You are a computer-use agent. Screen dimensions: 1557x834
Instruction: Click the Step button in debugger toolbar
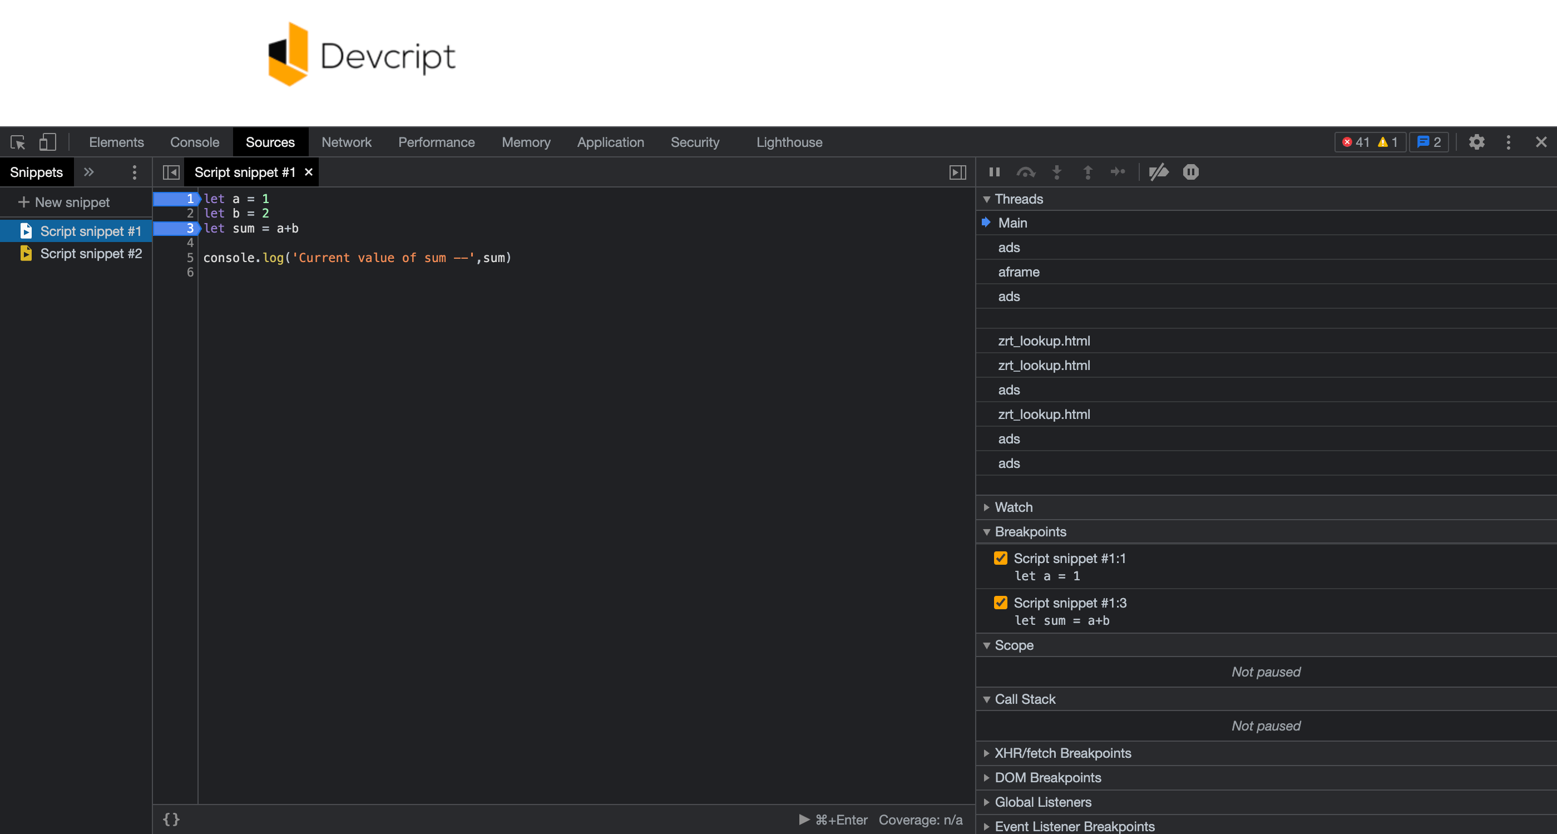(1118, 172)
